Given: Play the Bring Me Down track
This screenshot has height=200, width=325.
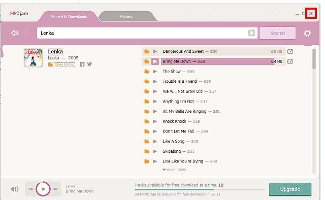Looking at the screenshot, I should point(155,61).
